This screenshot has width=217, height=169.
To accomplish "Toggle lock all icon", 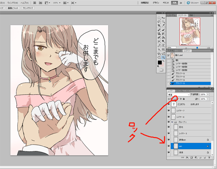I will (184, 99).
